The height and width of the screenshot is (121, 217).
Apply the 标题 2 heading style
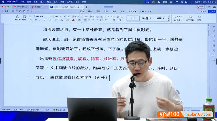(160, 18)
